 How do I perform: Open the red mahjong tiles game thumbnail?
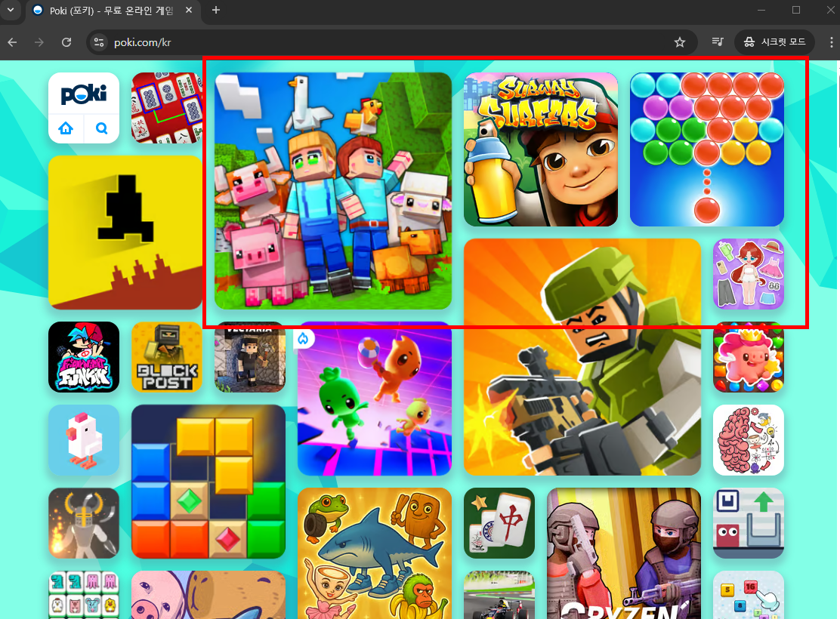167,108
